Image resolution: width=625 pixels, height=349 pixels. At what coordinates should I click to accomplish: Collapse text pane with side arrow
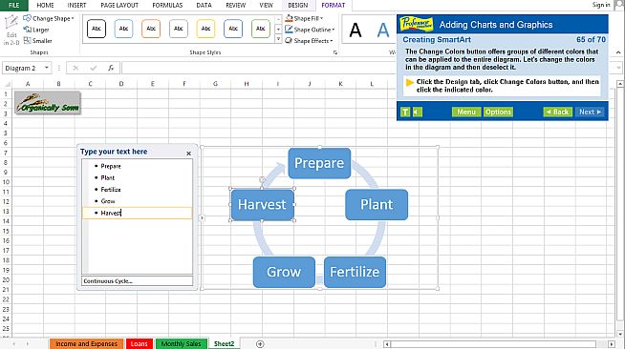click(x=202, y=217)
